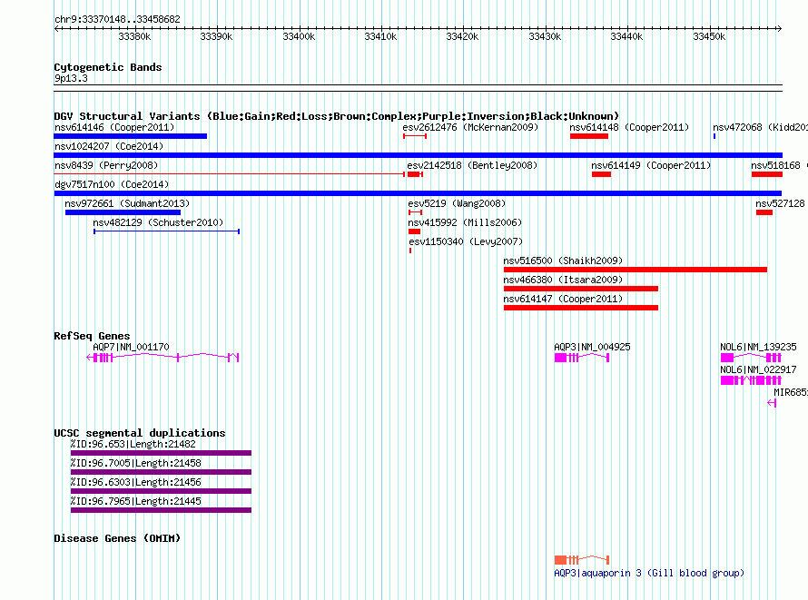
Task: Click segmental duplication bar %ID:96.6303
Action: (161, 491)
